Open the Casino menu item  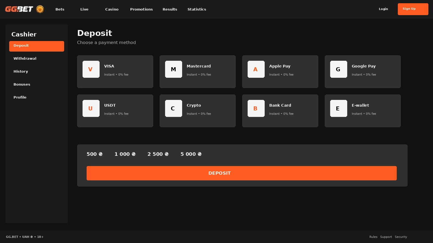[x=112, y=9]
